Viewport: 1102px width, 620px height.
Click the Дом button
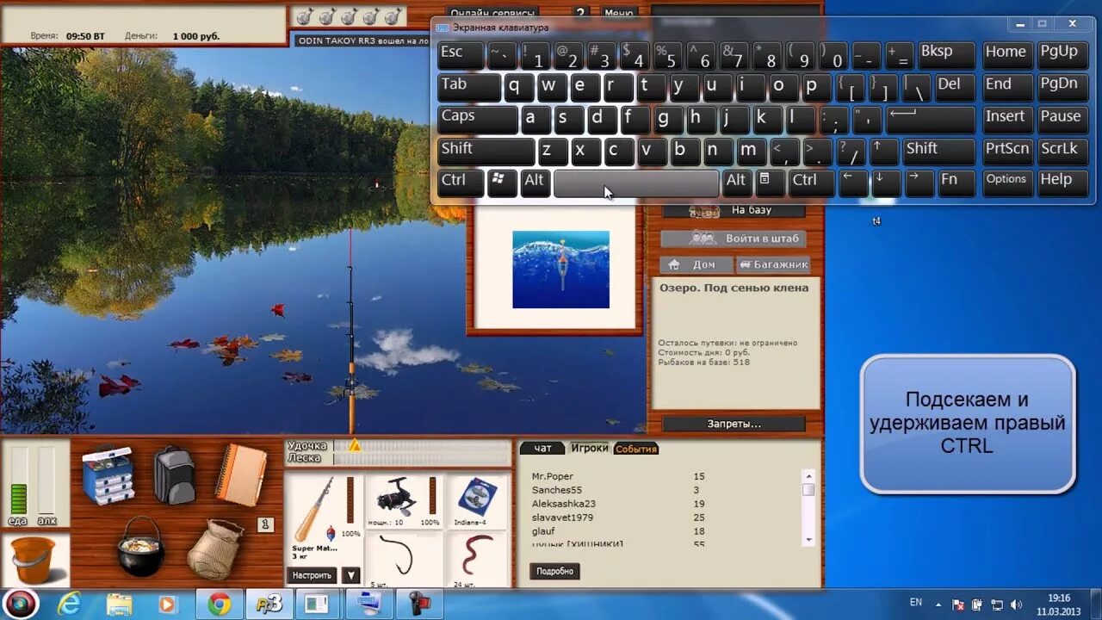pos(696,265)
